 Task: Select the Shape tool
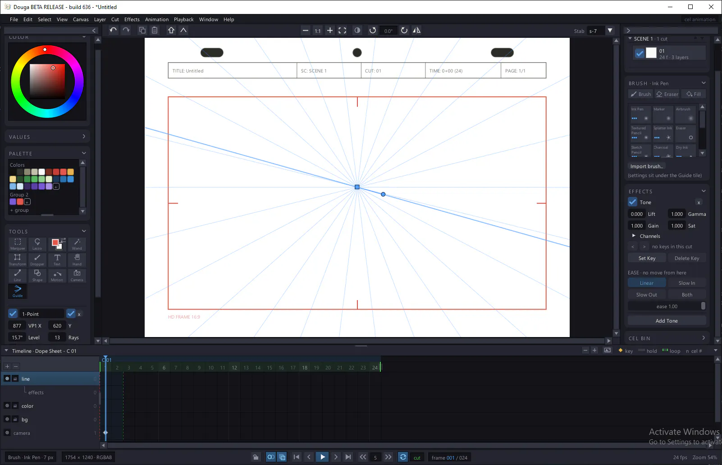coord(37,276)
